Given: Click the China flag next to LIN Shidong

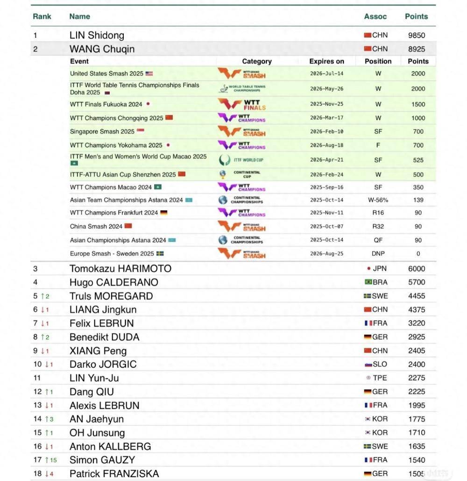Looking at the screenshot, I should pyautogui.click(x=368, y=35).
